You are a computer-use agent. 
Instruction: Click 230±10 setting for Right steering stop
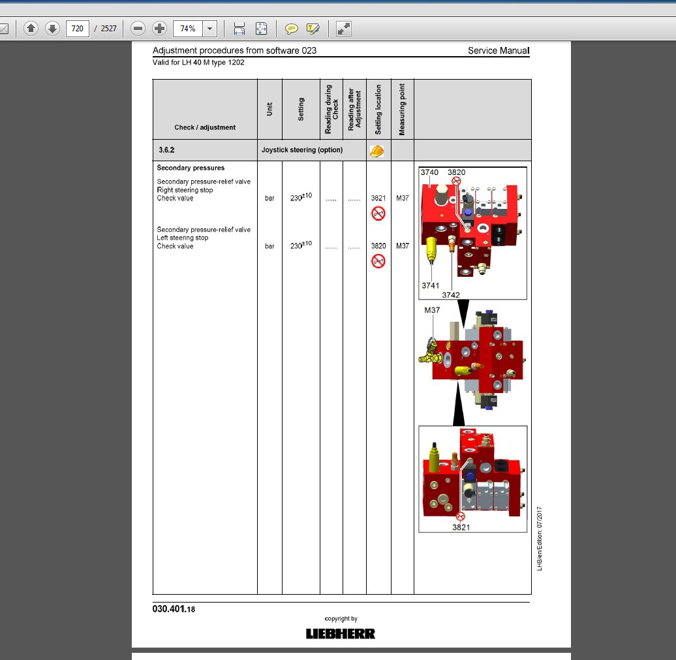point(301,197)
